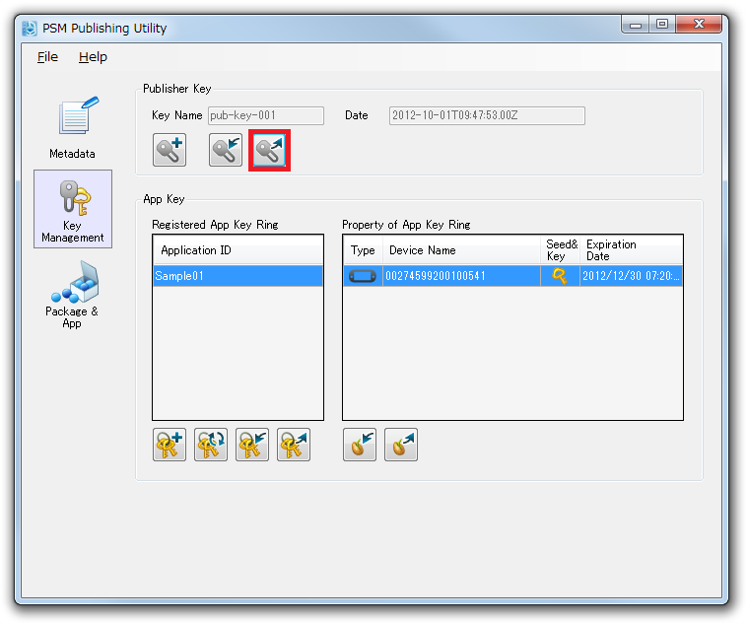Open the Help menu
Screen dimensions: 747x623
pos(93,57)
